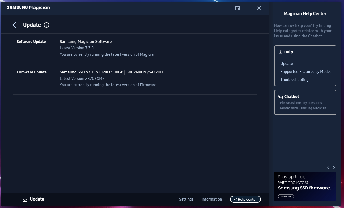Open the Troubleshooting help topic

click(294, 80)
